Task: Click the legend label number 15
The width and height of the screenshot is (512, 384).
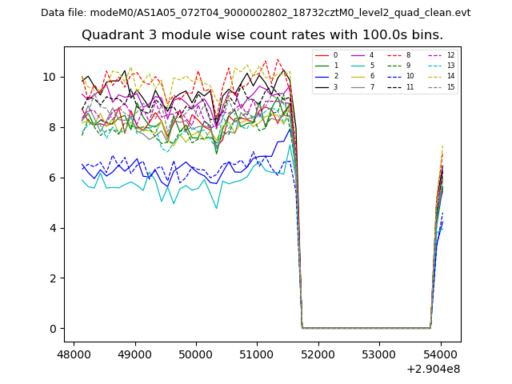Action: pyautogui.click(x=450, y=86)
